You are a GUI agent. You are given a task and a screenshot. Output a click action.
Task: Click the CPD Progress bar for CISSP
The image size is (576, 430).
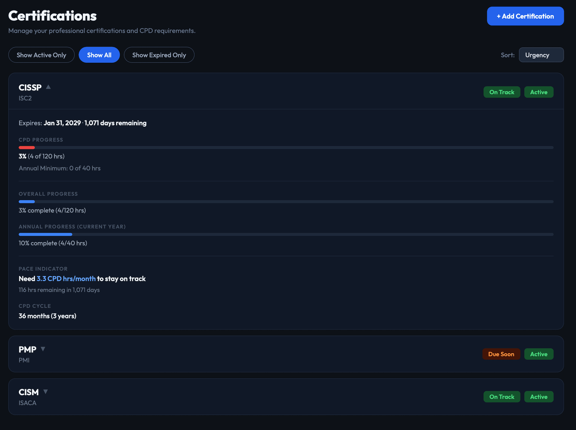point(263,148)
